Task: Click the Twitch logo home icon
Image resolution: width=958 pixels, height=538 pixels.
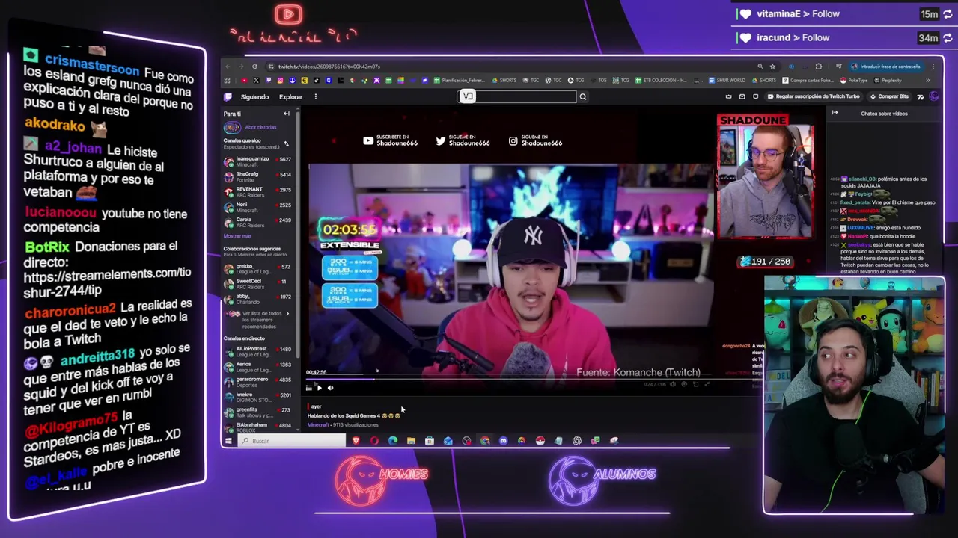Action: [x=228, y=96]
